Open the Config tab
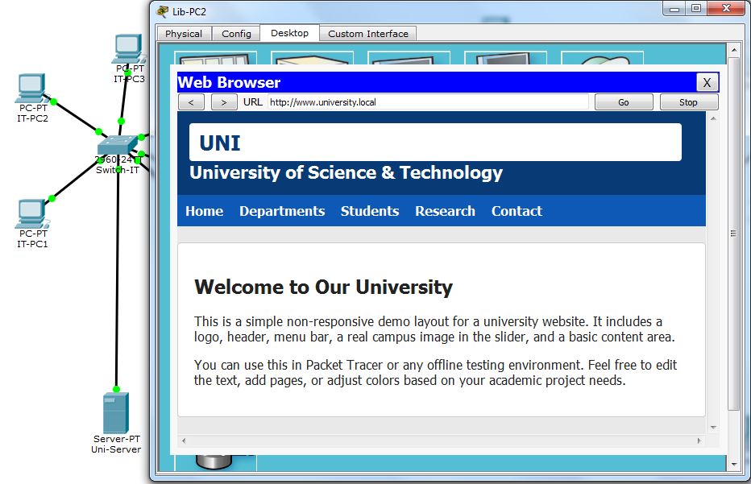Viewport: 751px width, 484px height. pos(236,34)
